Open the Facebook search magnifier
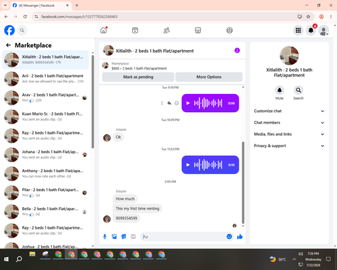The width and height of the screenshot is (337, 270). point(22,30)
